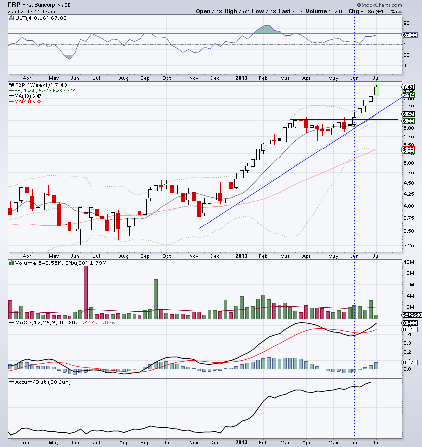Click the Accum/Dist (28 Jun) legend label
Screen dimensions: 422x447
click(x=43, y=382)
